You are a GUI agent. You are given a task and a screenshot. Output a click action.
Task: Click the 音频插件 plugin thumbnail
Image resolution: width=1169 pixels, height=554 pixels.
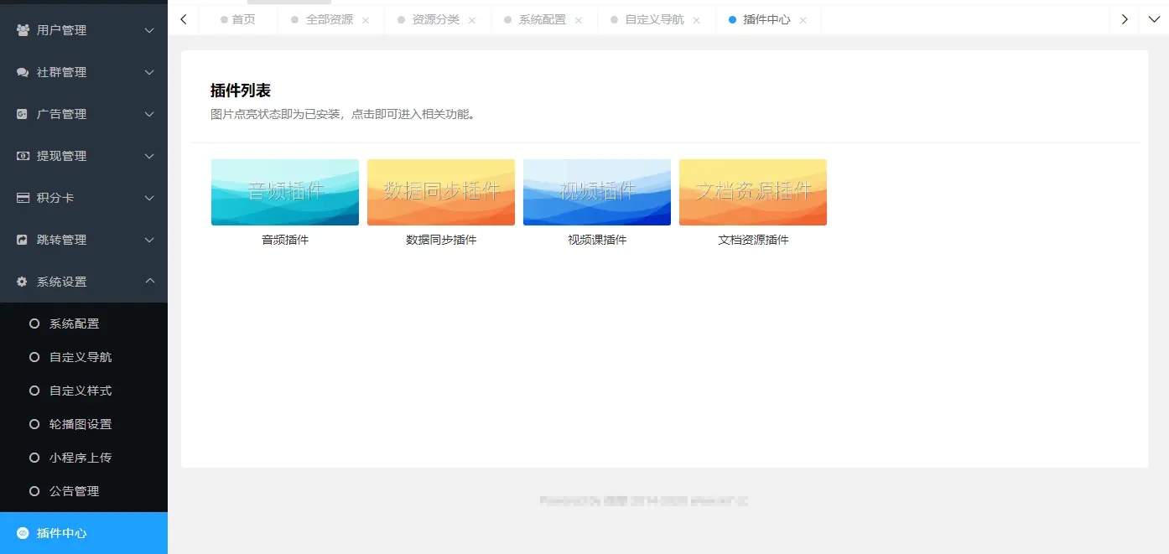pos(284,191)
